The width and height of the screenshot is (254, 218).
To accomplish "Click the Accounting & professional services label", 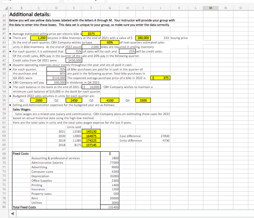I will 56,158.
